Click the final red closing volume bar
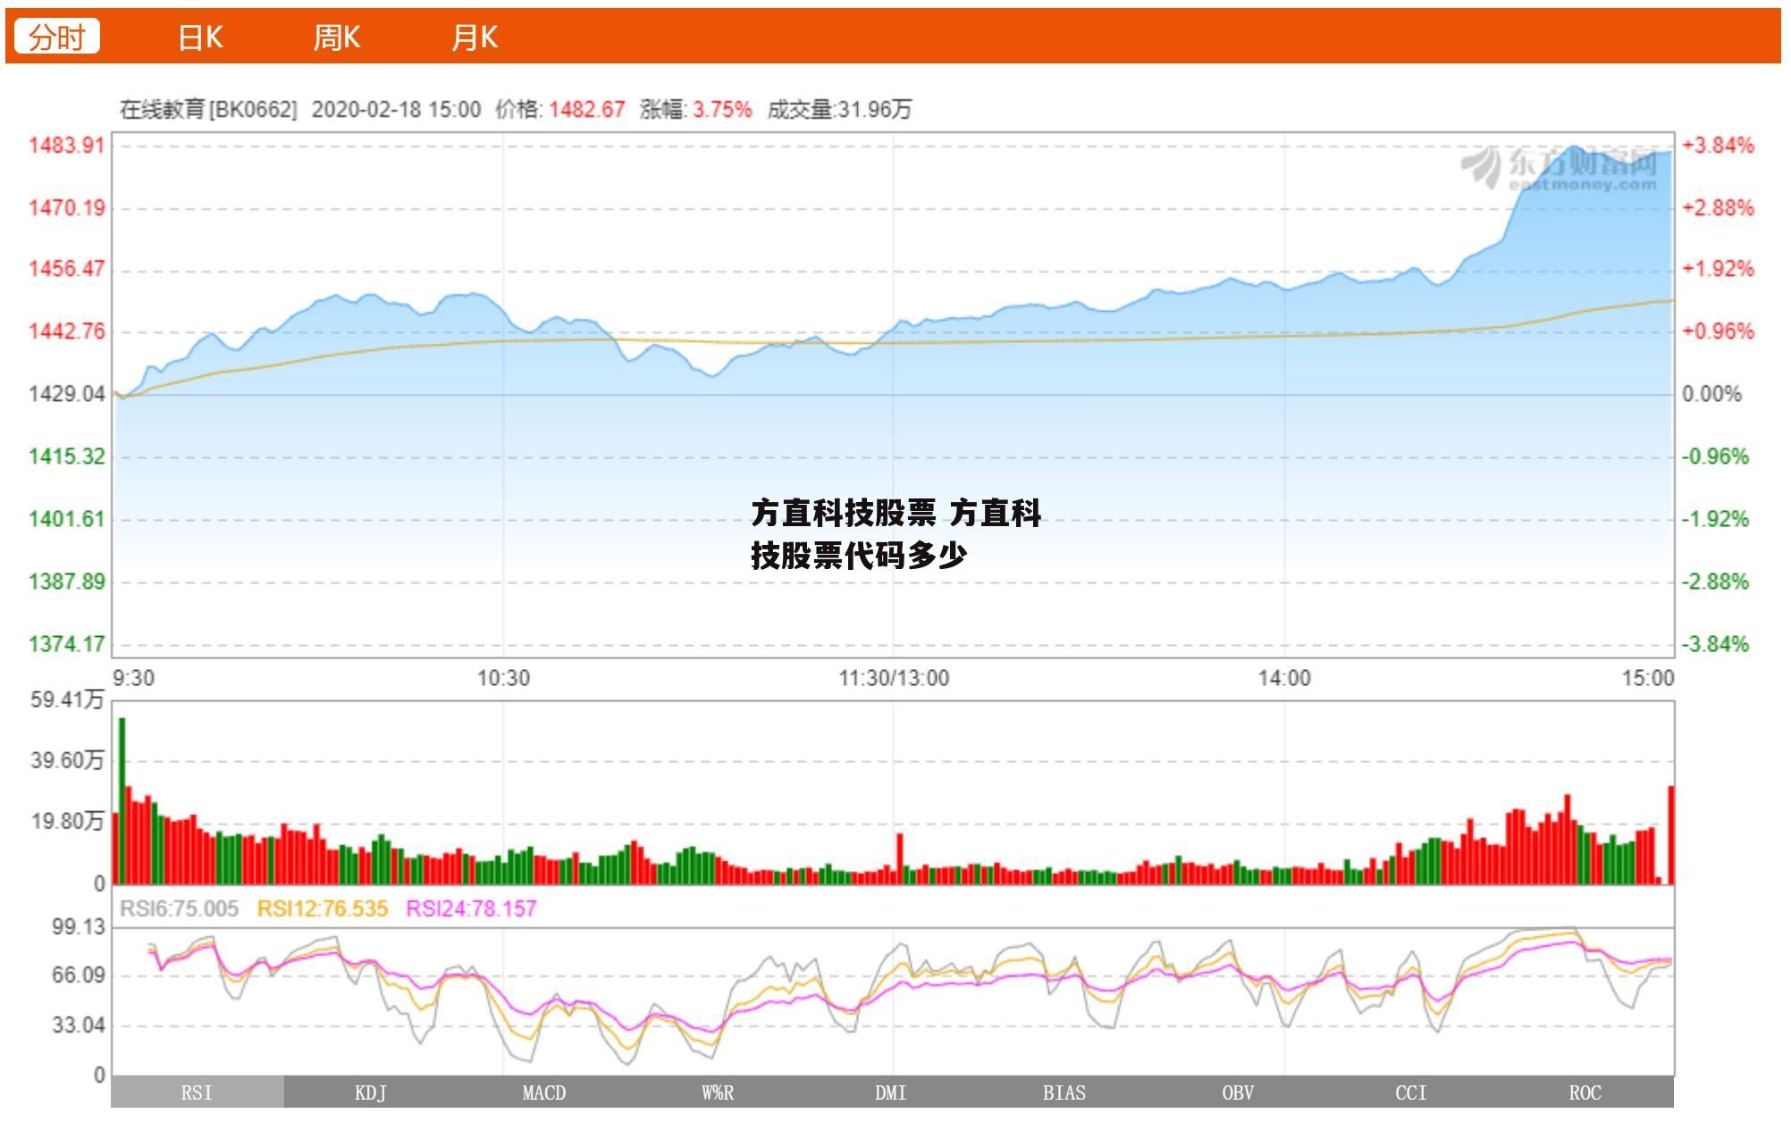The image size is (1791, 1122). [1671, 835]
